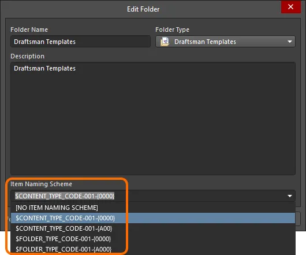Choose highlighted $CONTENT_TYPE_CODE-001-{0000} list entry
This screenshot has height=255, width=306.
[153, 218]
